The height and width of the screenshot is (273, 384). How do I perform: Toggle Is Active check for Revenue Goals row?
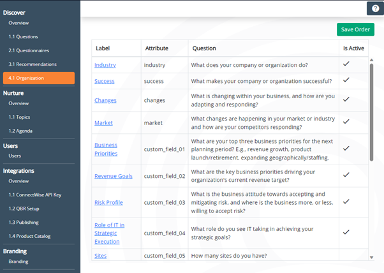(346, 175)
